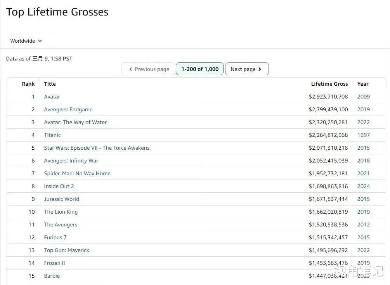This screenshot has width=390, height=285.
Task: Select gross value $2,052,415,039
Action: pos(328,161)
